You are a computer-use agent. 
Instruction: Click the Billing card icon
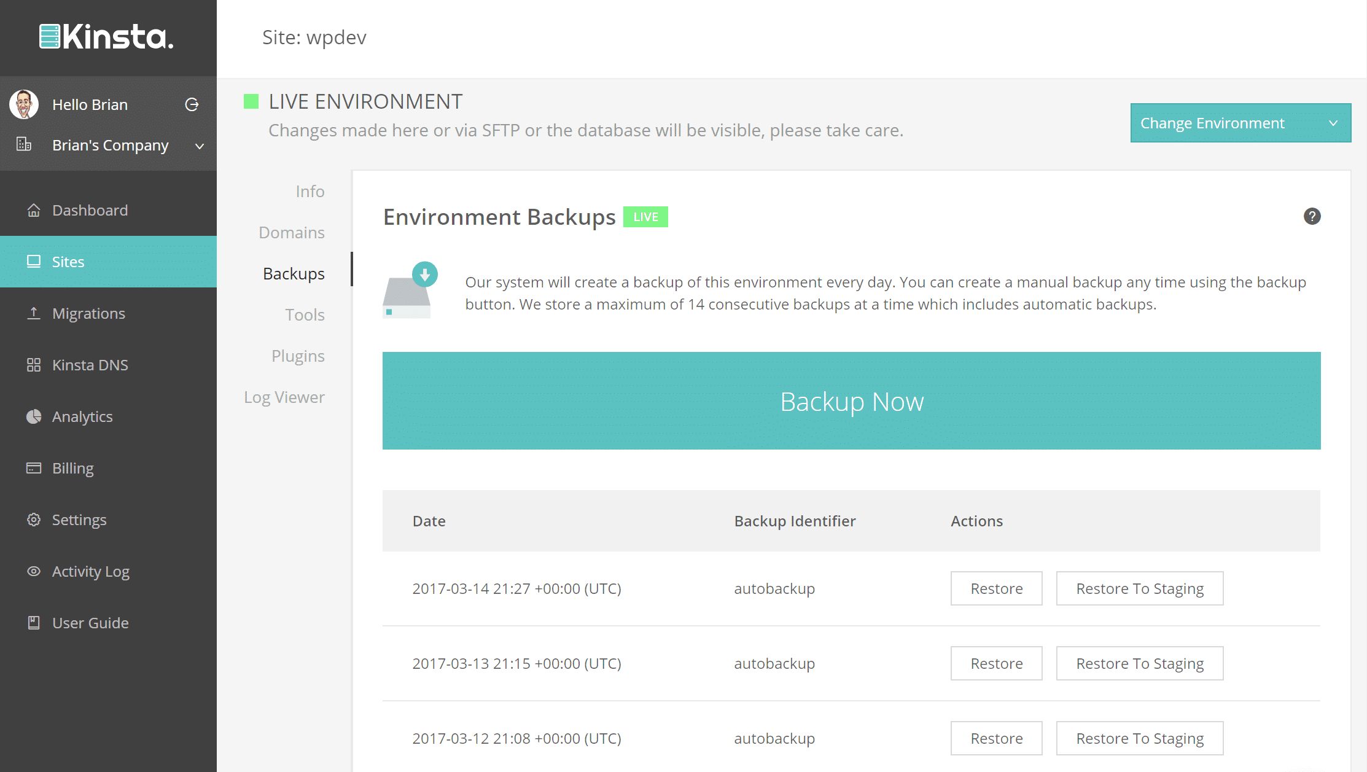[34, 468]
